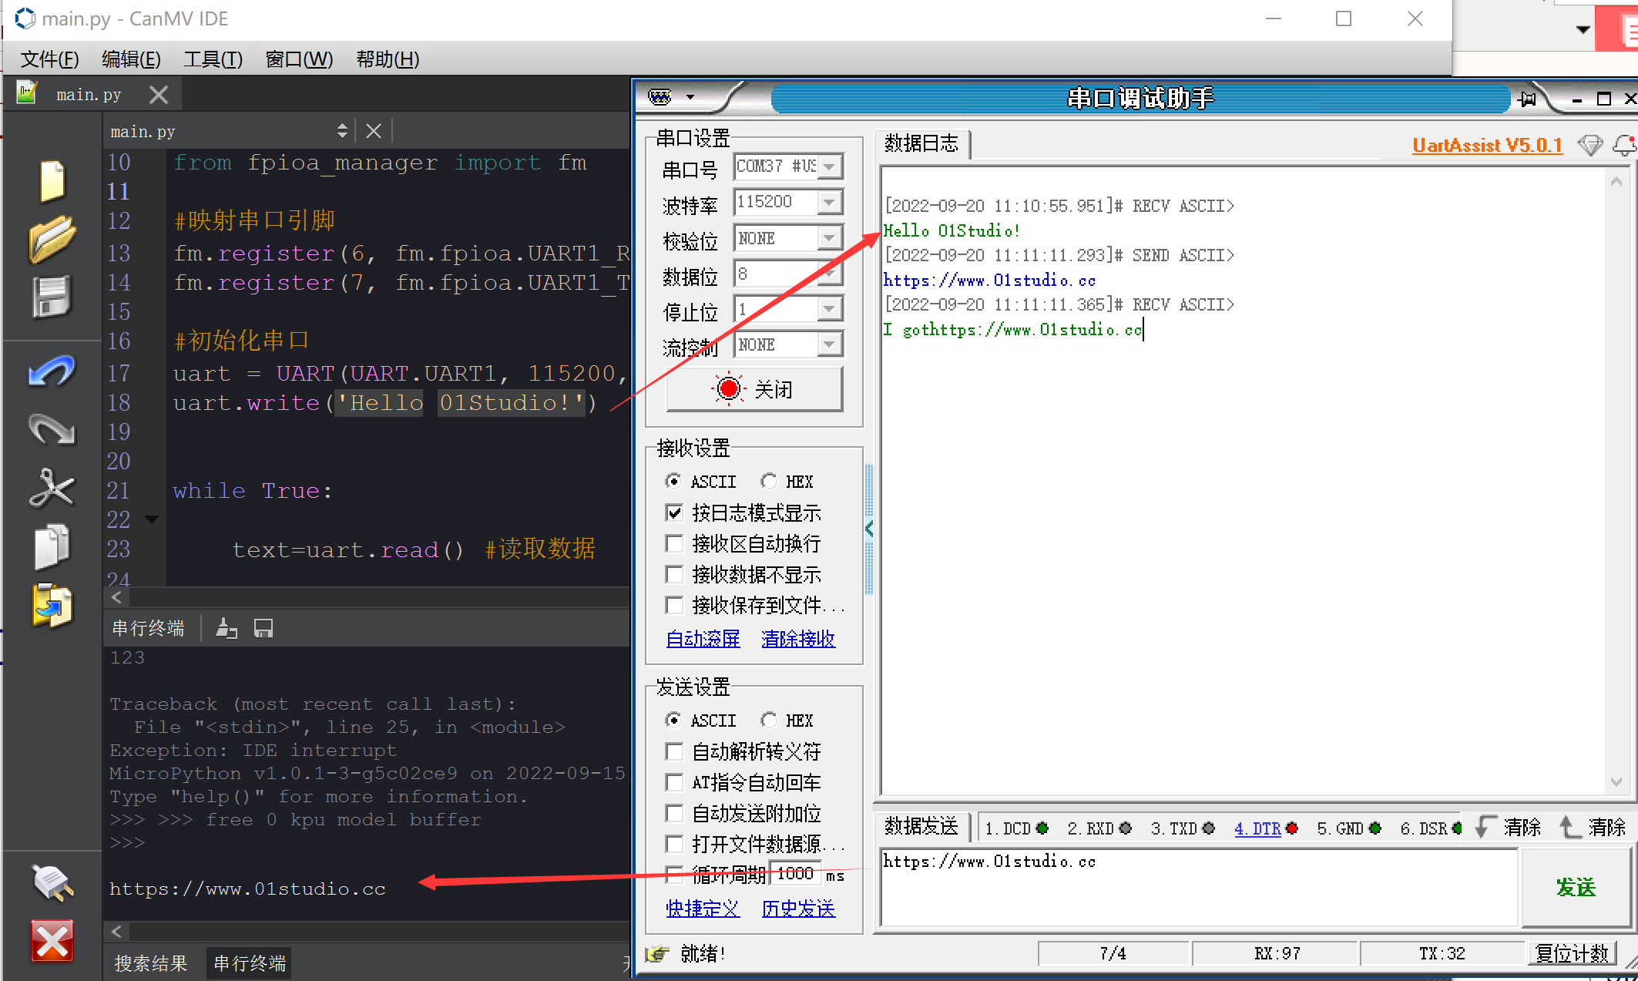Collapse the UartAssist left settings panel
Viewport: 1638px width, 981px height.
click(x=869, y=529)
